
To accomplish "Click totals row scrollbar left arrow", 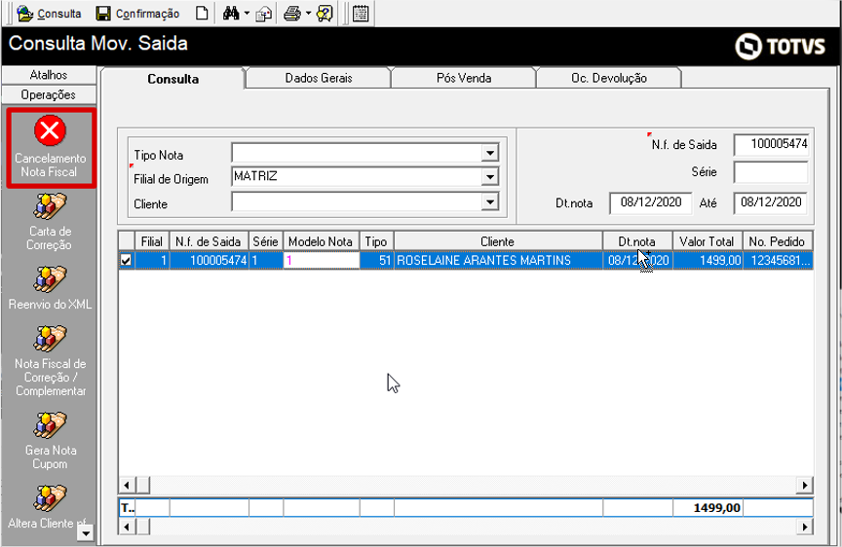I will click(x=126, y=528).
